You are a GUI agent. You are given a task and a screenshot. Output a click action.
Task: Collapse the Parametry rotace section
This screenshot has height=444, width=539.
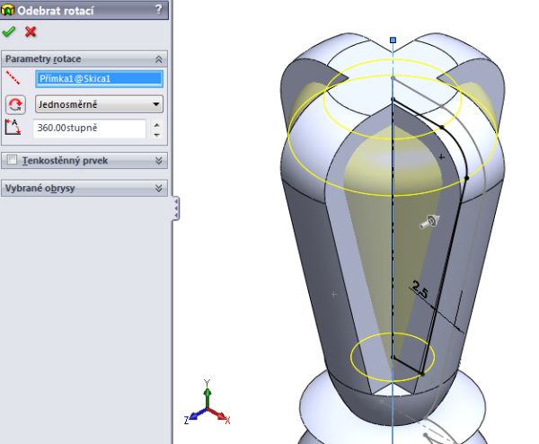159,58
